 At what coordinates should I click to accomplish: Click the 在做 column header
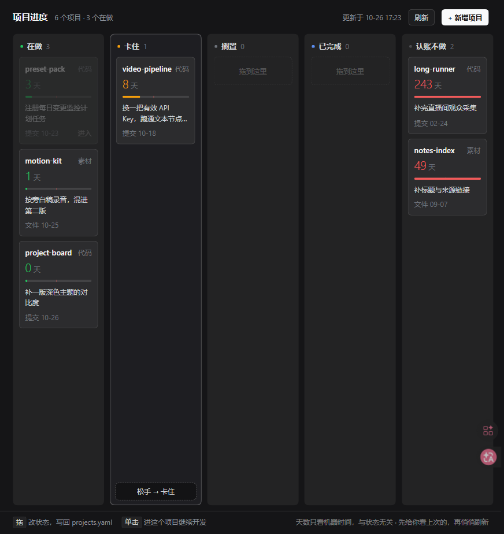pos(35,46)
